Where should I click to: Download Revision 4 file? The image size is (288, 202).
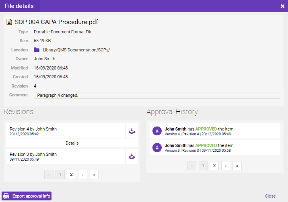click(x=132, y=131)
